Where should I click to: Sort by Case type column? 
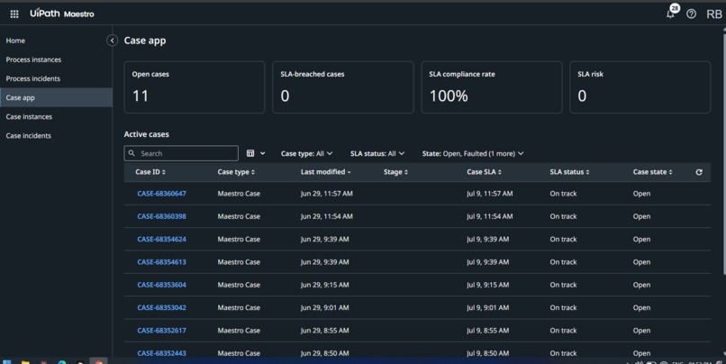pyautogui.click(x=236, y=172)
